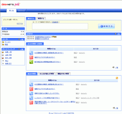
Task: Click silver crown icon beside 山田 太郎
Action: tap(3, 55)
